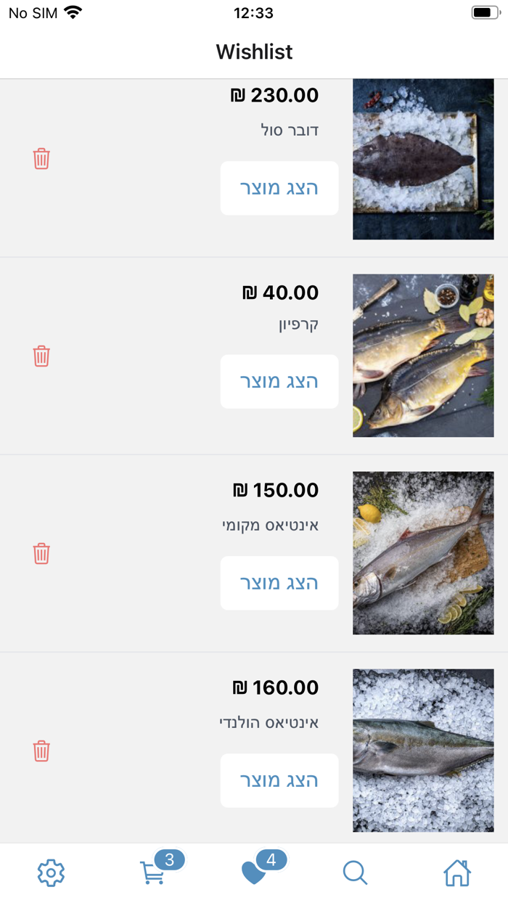Screen dimensions: 508x903
Task: Open the search icon in bottom bar
Action: coord(355,873)
